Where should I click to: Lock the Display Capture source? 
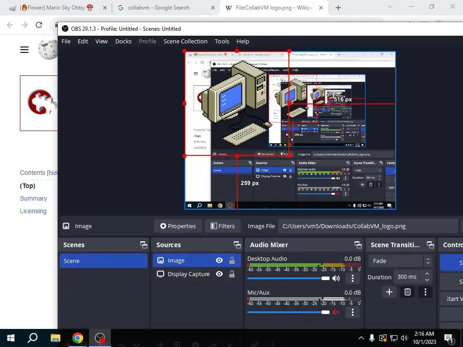pos(232,274)
